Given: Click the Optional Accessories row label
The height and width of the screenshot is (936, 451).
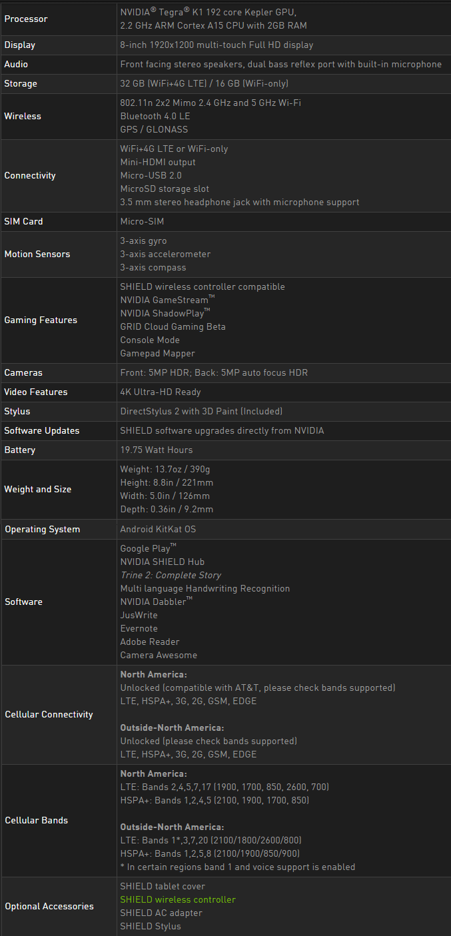Looking at the screenshot, I should [49, 906].
